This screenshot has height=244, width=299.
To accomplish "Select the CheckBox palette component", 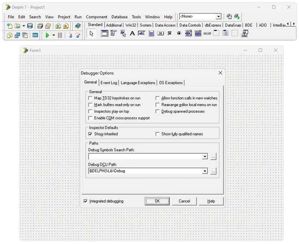I will click(x=170, y=34).
